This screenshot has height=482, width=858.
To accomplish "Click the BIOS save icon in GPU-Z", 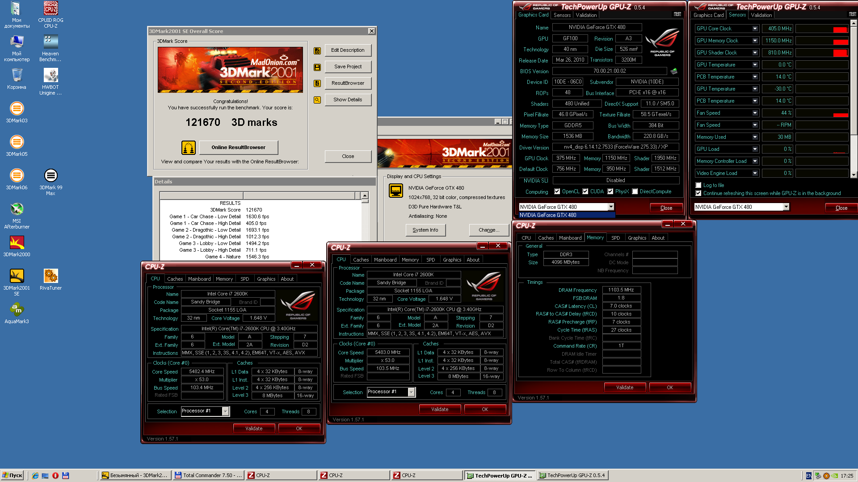I will (x=674, y=71).
